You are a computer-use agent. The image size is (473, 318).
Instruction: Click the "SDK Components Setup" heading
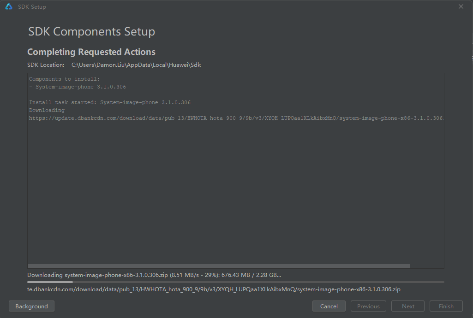click(x=91, y=32)
